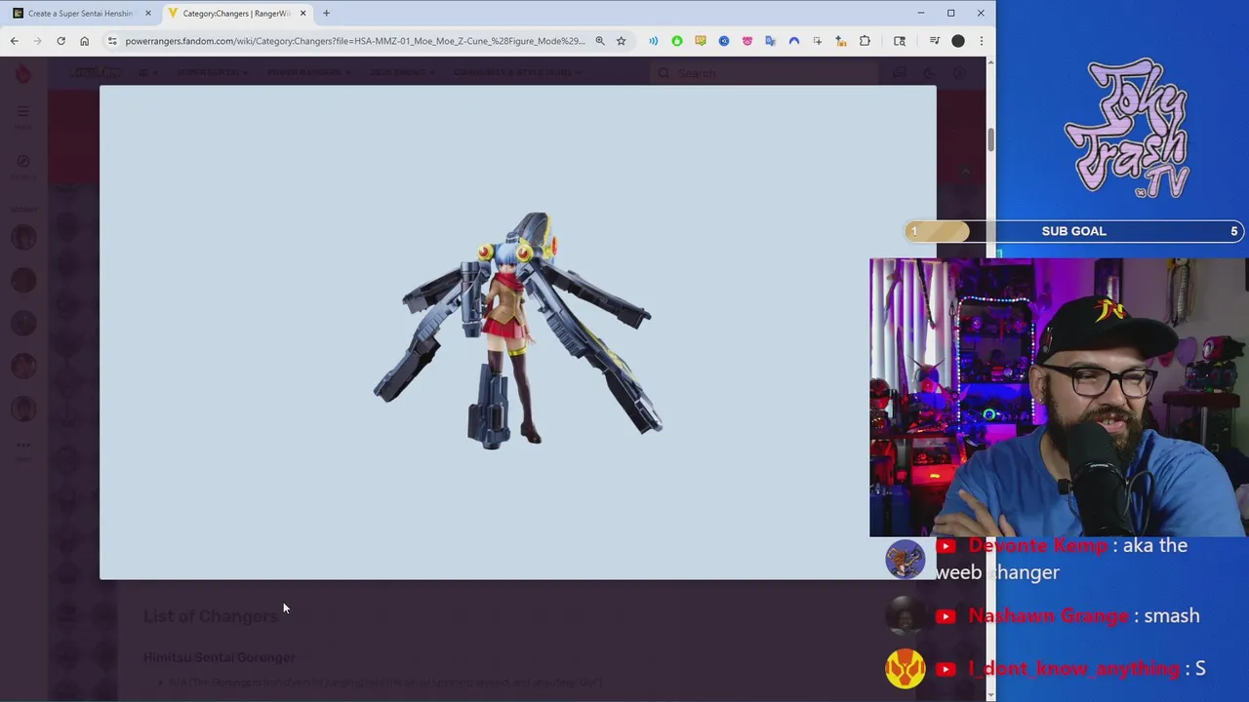Select the Category:Changers RangerWiki tab
The height and width of the screenshot is (702, 1249).
click(234, 13)
